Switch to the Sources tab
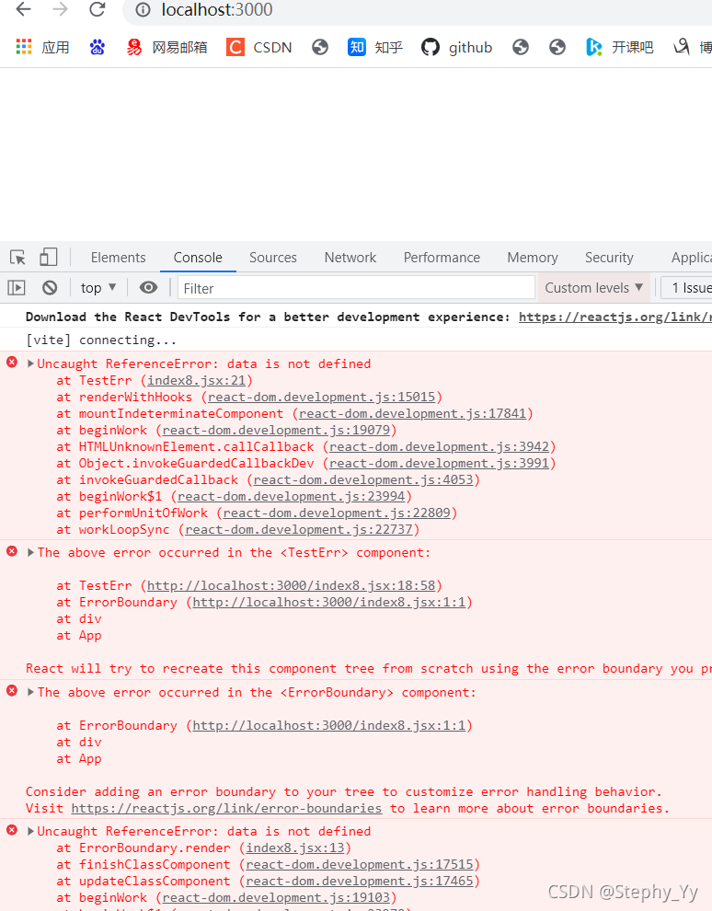This screenshot has height=911, width=712. click(273, 258)
